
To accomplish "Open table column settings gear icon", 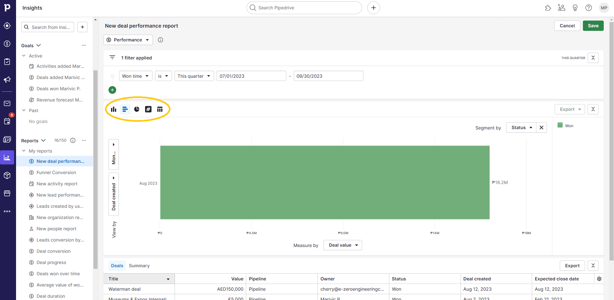I will coord(599,279).
